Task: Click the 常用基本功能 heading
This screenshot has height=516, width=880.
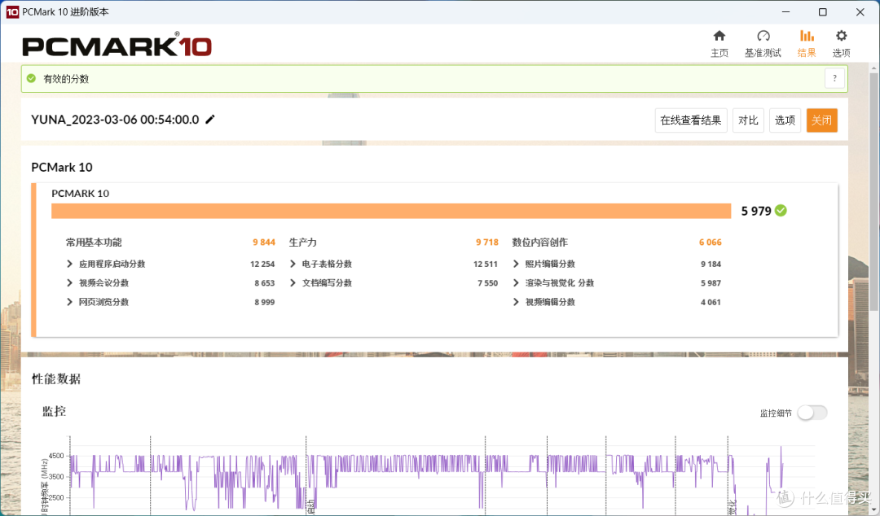Action: click(94, 243)
